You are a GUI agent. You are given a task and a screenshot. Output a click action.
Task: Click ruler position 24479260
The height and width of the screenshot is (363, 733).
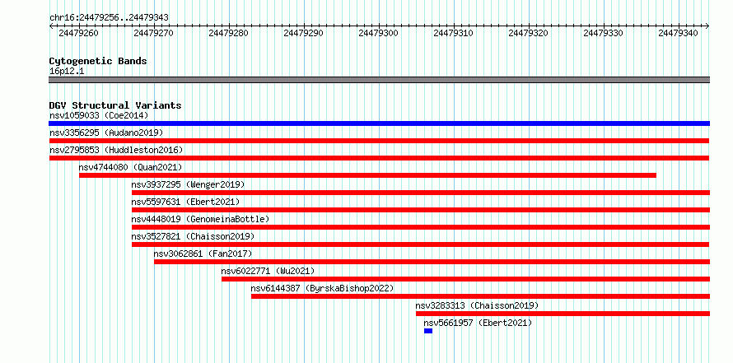(x=78, y=33)
